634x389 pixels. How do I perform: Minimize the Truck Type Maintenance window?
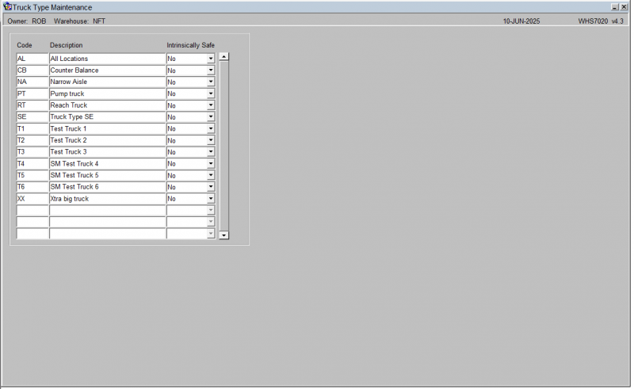coord(615,7)
